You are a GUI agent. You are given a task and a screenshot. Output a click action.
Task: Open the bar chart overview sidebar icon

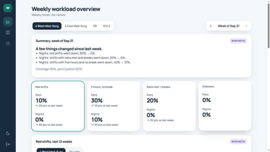(8, 21)
